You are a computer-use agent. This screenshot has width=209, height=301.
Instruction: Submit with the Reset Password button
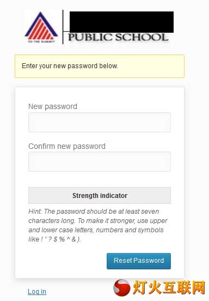pos(139,261)
